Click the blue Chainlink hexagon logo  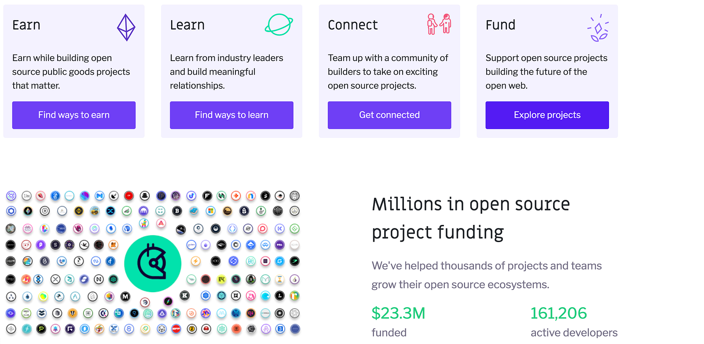[11, 211]
